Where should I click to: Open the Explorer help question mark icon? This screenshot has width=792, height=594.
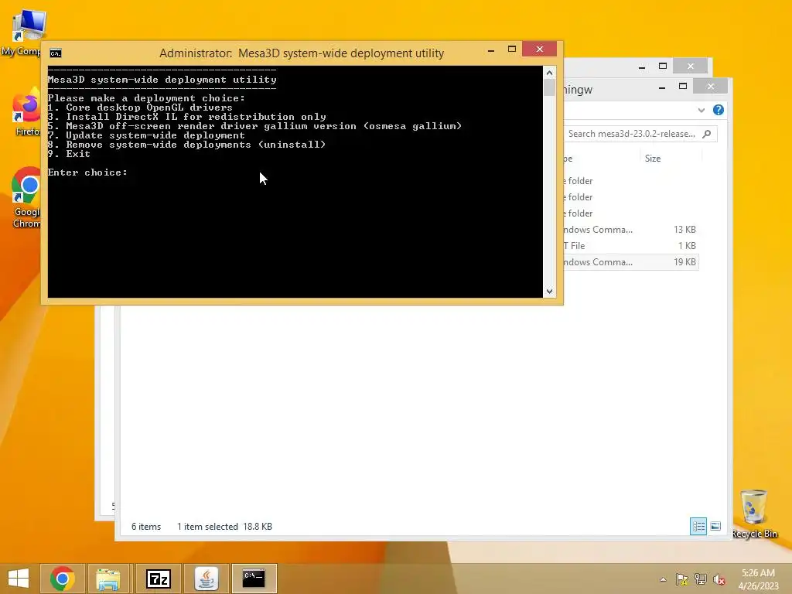[719, 110]
